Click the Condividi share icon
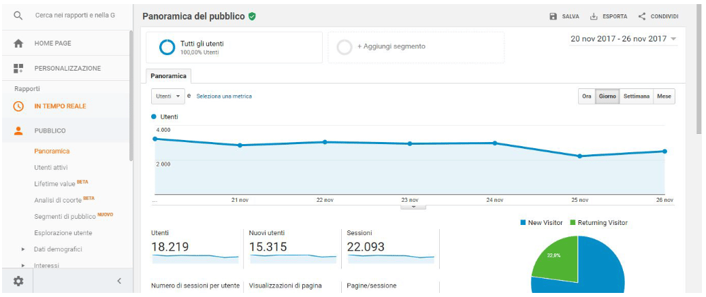706x297 pixels. (x=642, y=16)
